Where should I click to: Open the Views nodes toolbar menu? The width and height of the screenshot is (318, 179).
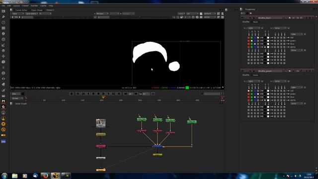pos(3,79)
